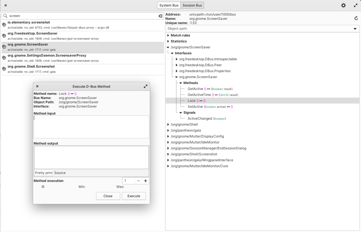361x232 pixels.
Task: Expand /org/gnome/Shell/Screenshot path
Action: pos(168,154)
